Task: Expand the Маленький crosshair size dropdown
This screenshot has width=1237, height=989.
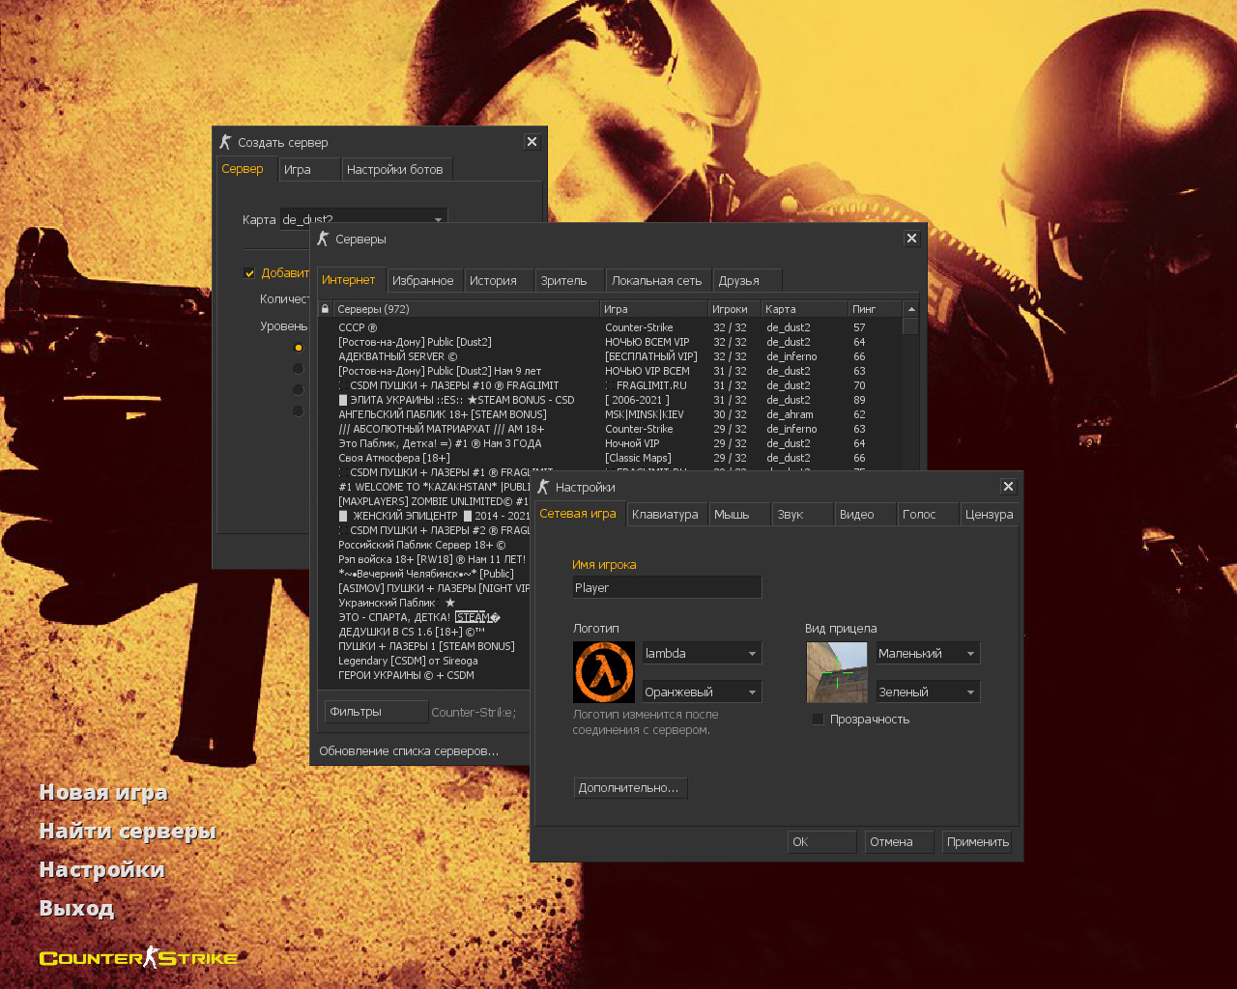Action: pyautogui.click(x=928, y=654)
